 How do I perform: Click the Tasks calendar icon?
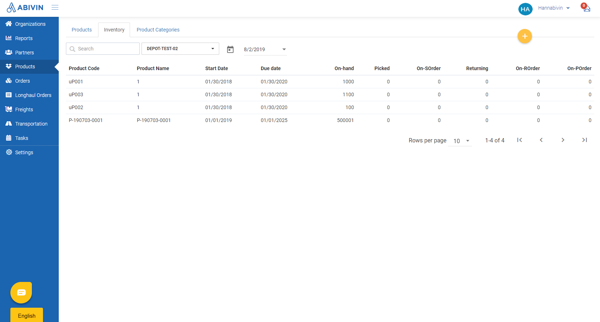[9, 138]
